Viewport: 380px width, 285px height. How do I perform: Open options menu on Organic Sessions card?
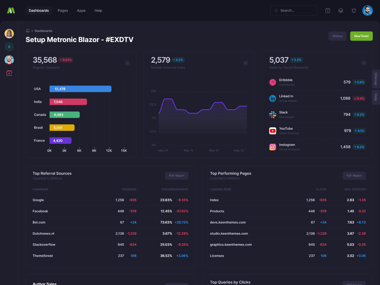(x=127, y=63)
